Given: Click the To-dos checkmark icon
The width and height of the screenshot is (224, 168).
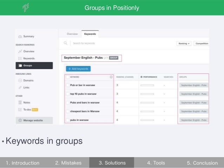Looking at the screenshot, I should pos(20,110).
